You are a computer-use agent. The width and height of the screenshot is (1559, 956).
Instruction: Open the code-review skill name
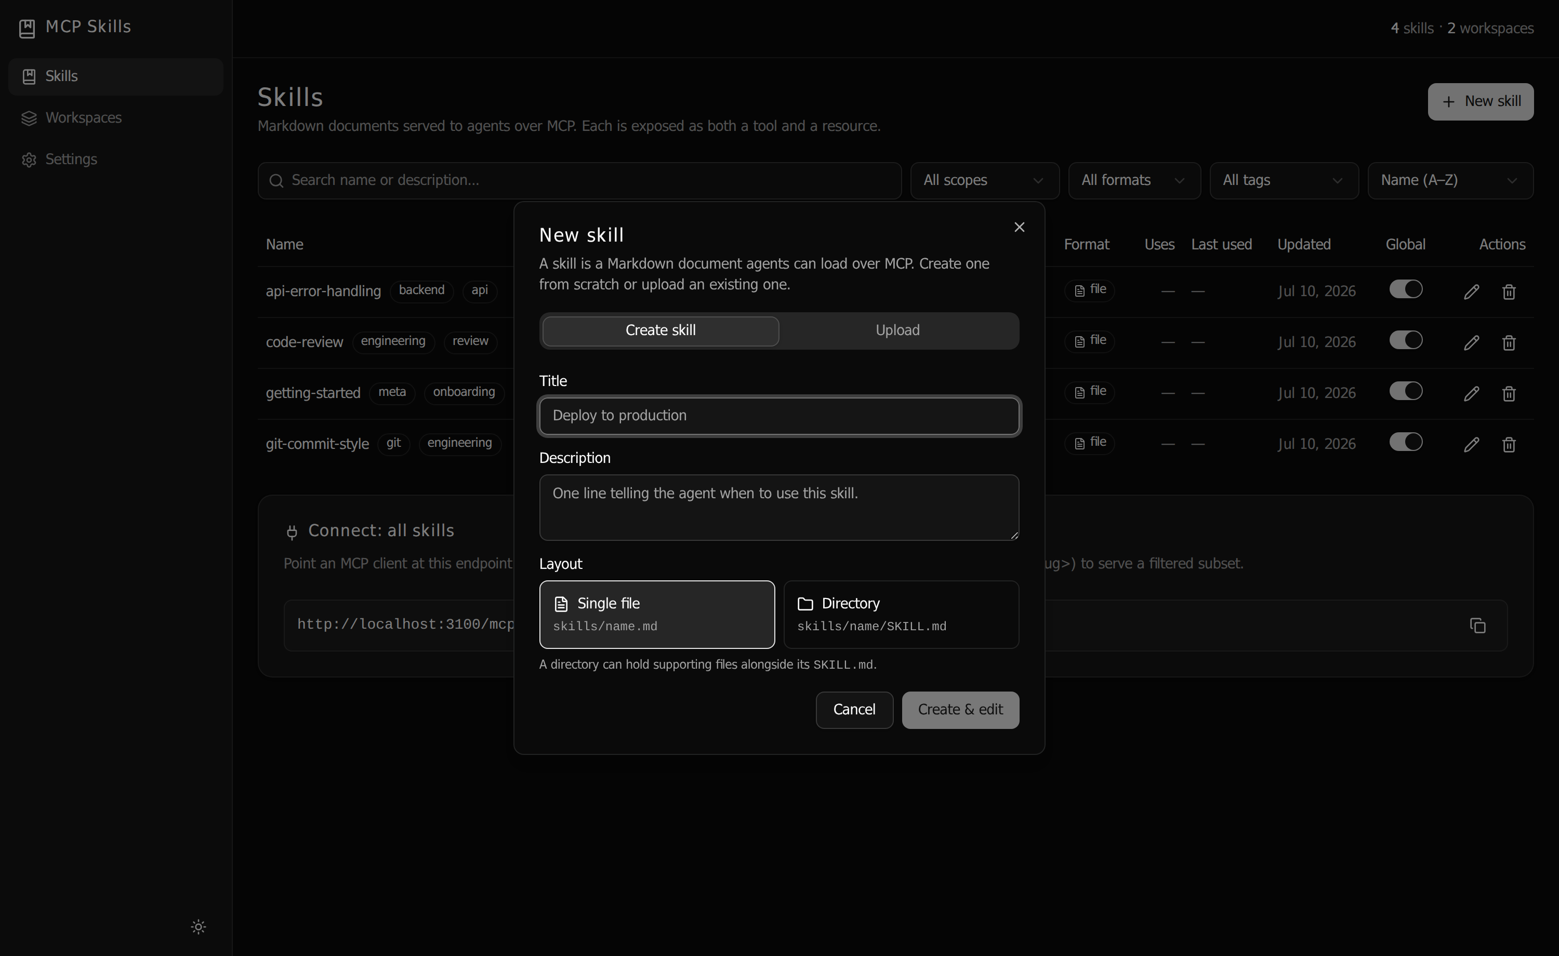pos(305,342)
